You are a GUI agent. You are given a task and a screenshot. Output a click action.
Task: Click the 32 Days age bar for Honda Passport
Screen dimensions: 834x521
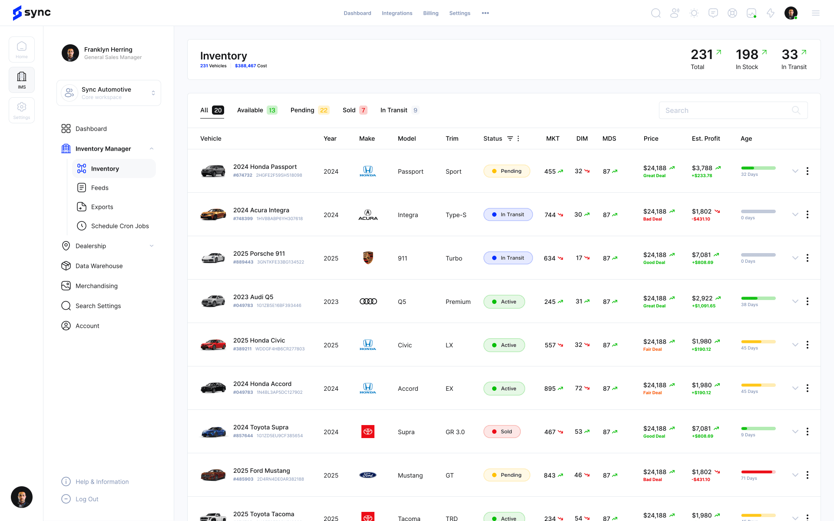[758, 168]
